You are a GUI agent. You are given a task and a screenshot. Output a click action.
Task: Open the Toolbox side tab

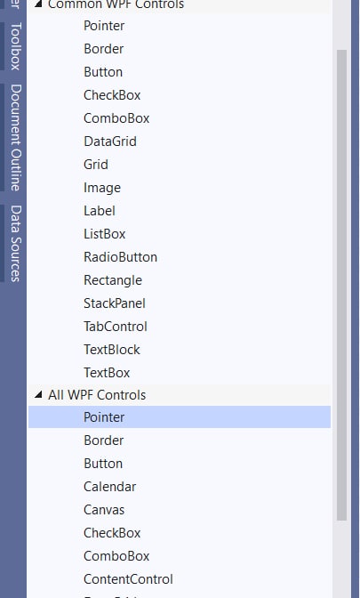[14, 46]
